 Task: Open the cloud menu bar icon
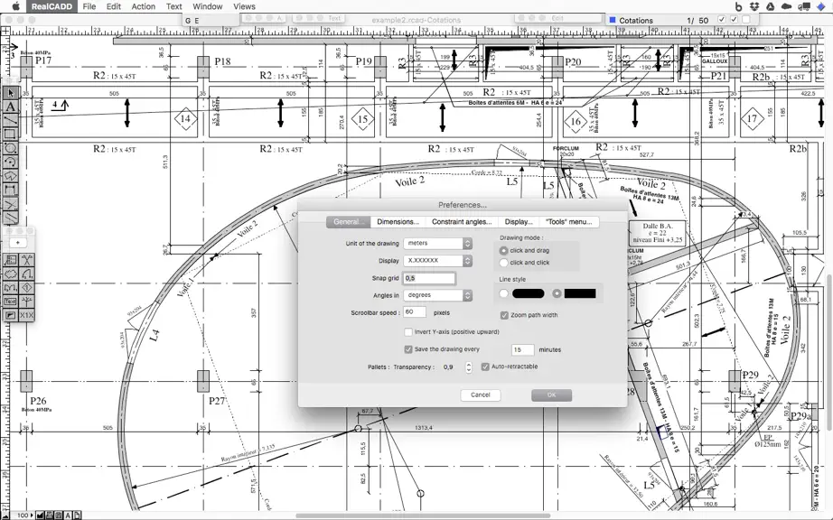[786, 6]
